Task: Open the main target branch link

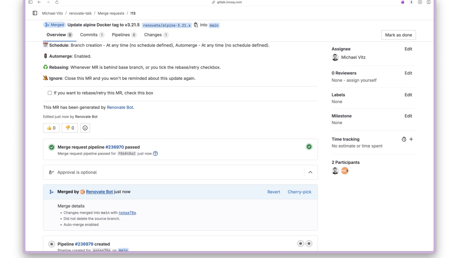Action: (214, 25)
